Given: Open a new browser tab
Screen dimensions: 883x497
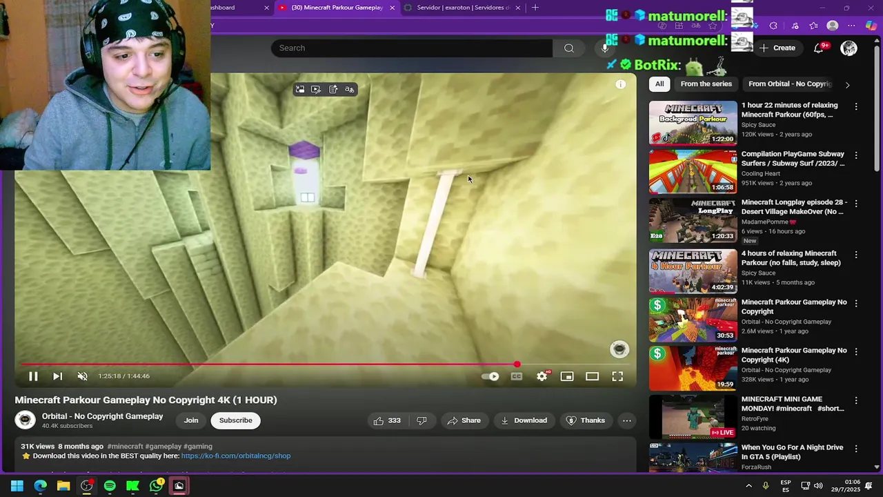Looking at the screenshot, I should [x=535, y=8].
